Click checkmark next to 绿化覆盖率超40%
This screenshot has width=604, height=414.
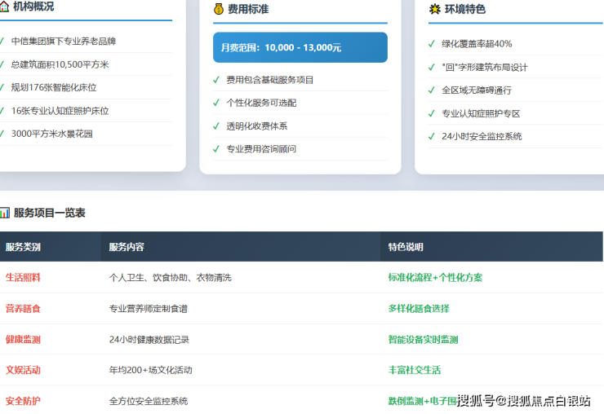(x=432, y=44)
